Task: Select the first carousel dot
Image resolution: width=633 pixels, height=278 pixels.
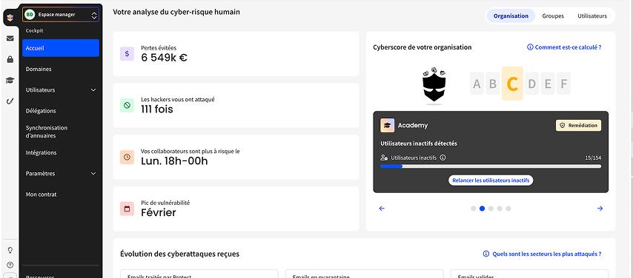Action: click(473, 208)
